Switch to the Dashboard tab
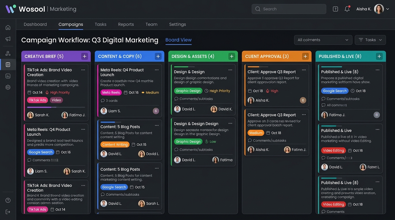Viewport: 395px width, 220px height. point(35,24)
